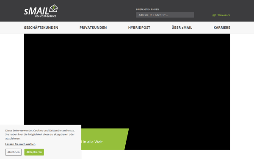The height and width of the screenshot is (159, 254).
Task: Open the Geschäftskunden menu
Action: (x=41, y=28)
